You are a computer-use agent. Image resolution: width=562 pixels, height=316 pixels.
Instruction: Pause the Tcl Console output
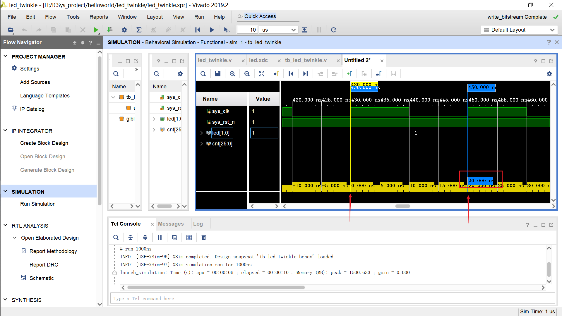pyautogui.click(x=160, y=237)
